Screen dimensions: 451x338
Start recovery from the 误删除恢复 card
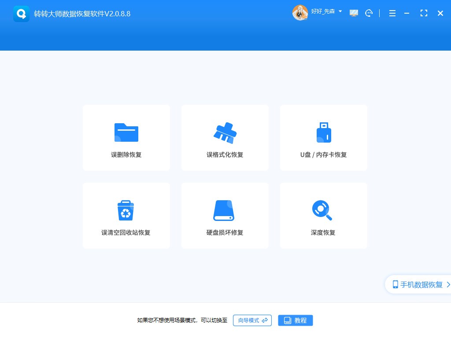126,138
